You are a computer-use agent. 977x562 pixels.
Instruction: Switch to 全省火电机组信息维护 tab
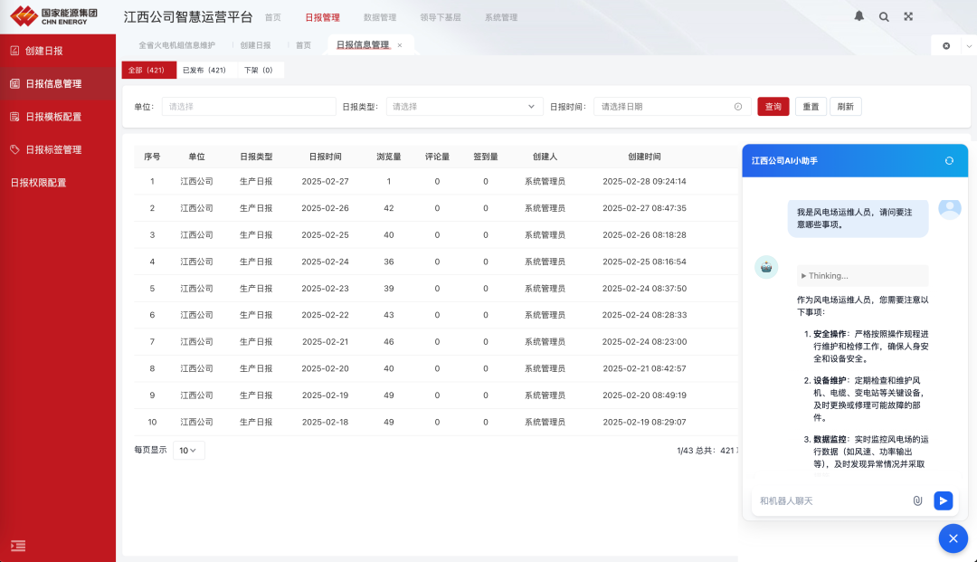coord(177,45)
